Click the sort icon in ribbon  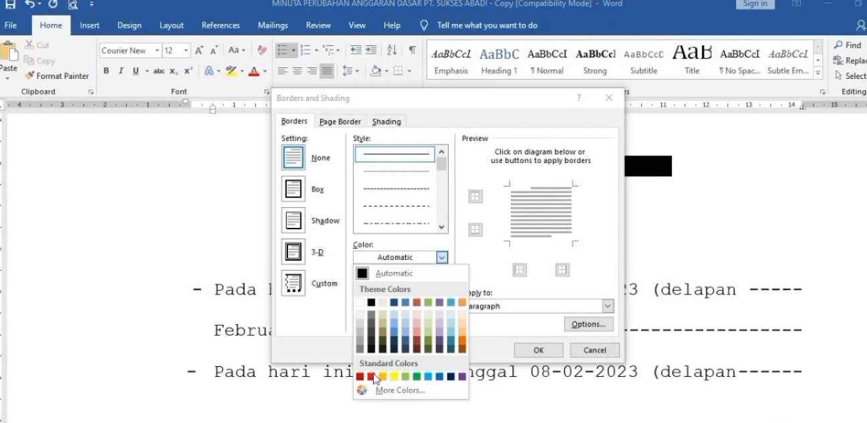coord(392,50)
